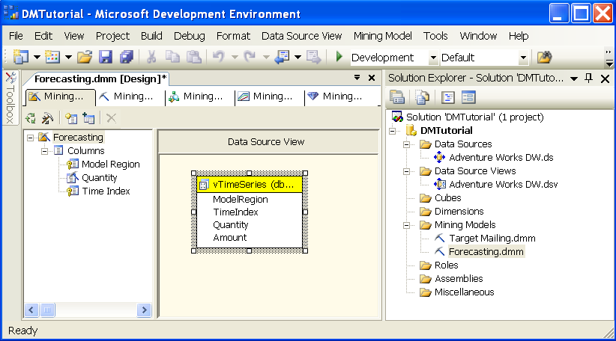Collapse the Mining Models folder
Image resolution: width=616 pixels, height=341 pixels.
[x=407, y=225]
